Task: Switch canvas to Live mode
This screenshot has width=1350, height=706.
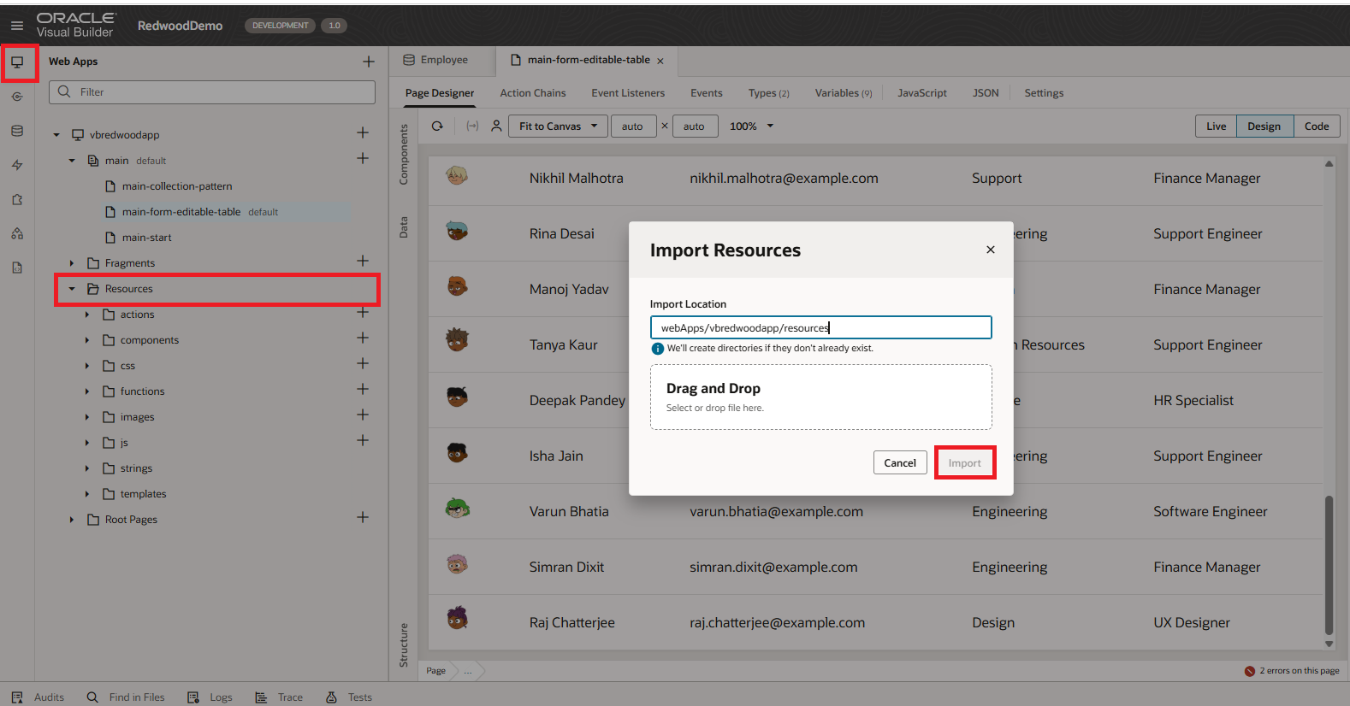Action: click(x=1216, y=126)
